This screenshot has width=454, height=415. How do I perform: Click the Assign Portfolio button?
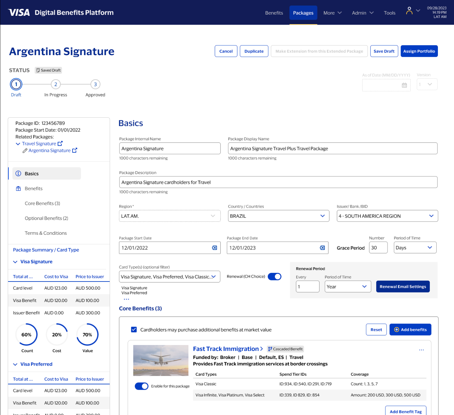[x=419, y=51]
